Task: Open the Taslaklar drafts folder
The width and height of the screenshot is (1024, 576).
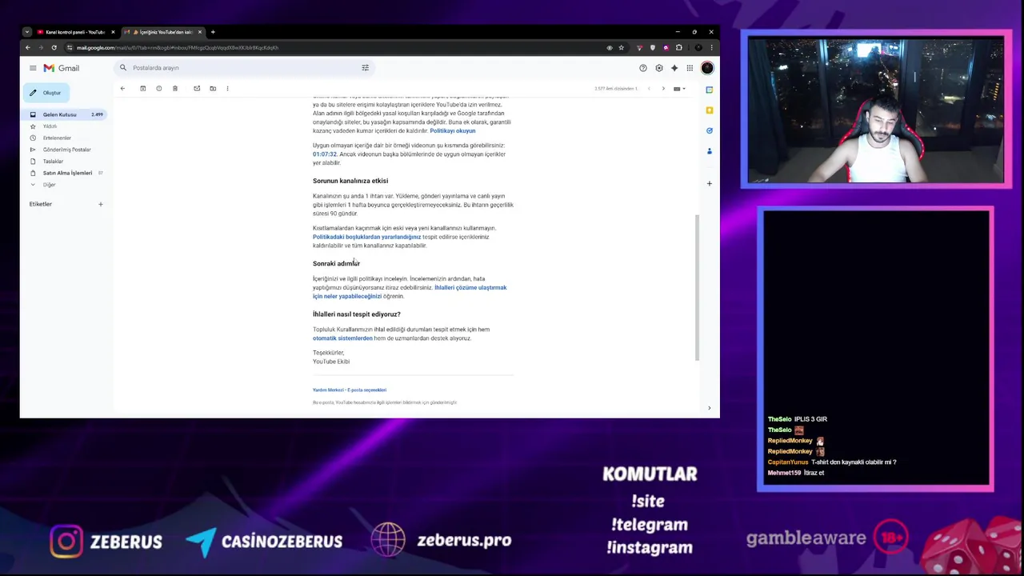Action: [53, 161]
